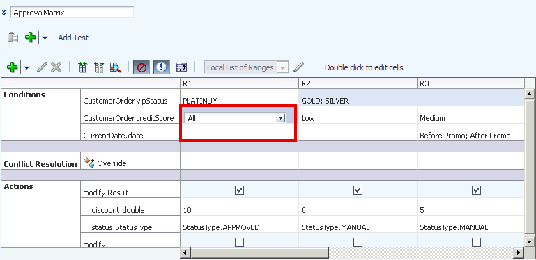This screenshot has width=536, height=260.
Task: Click StatusType.MANUAL cell in R3
Action: pos(470,224)
